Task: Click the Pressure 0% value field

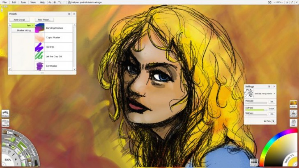Action: 272,102
